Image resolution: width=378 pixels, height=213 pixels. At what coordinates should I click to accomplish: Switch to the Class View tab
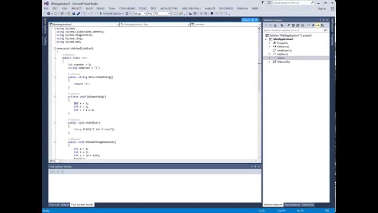pos(308,205)
